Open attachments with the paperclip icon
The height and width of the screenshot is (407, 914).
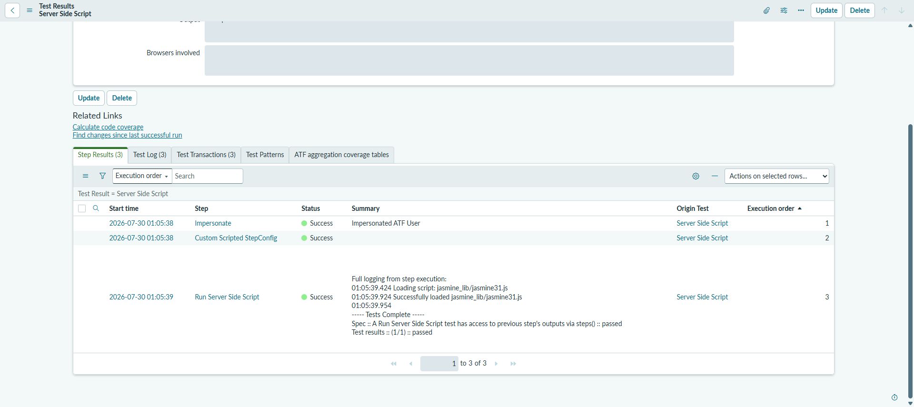[x=766, y=10]
